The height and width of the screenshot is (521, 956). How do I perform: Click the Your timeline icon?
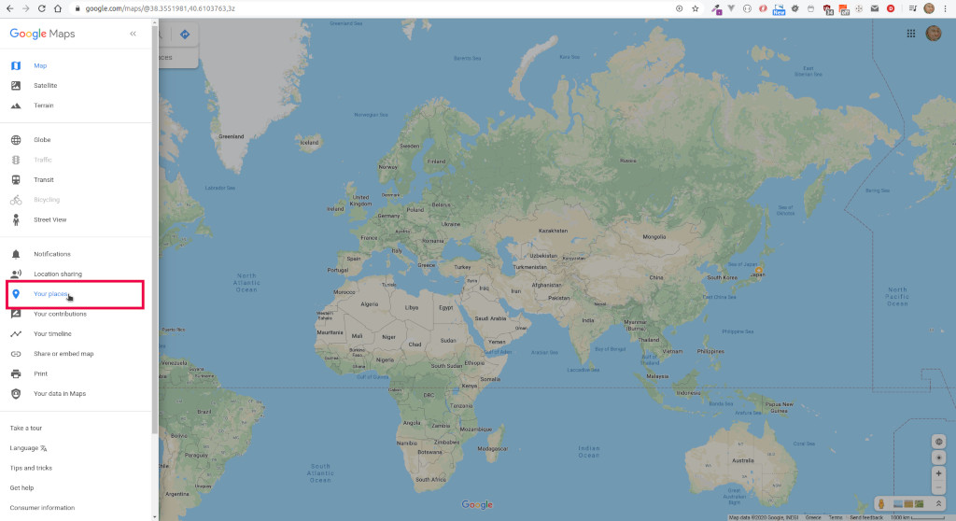click(16, 333)
